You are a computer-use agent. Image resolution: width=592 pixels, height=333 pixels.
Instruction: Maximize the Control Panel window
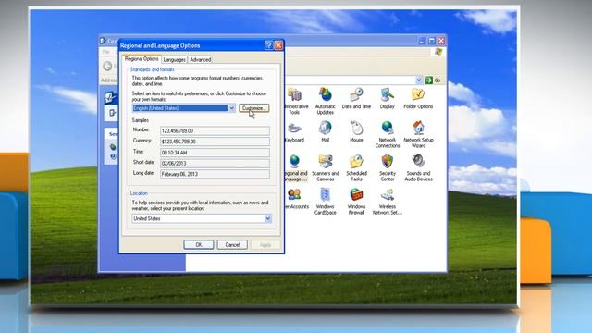[432, 41]
